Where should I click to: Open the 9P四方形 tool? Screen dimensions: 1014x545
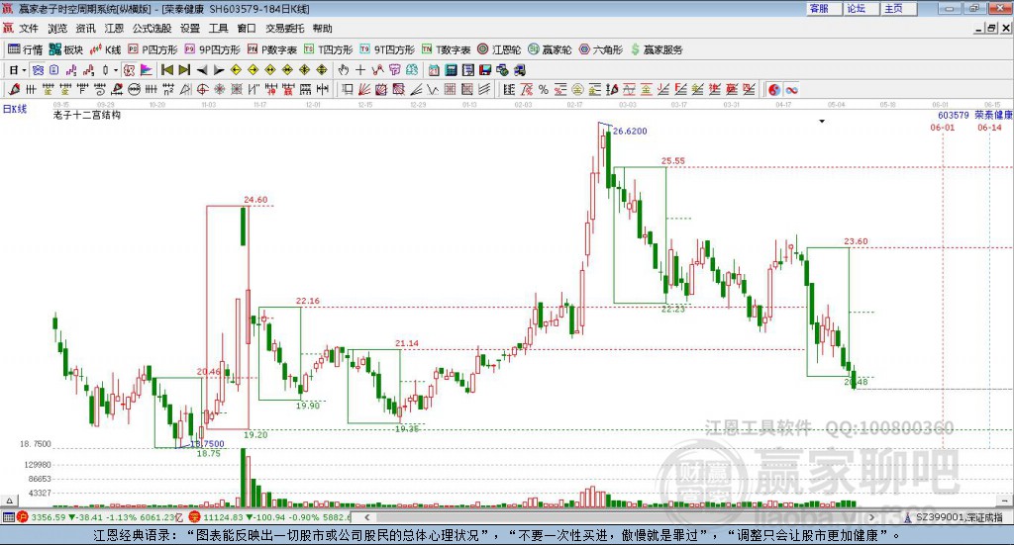click(213, 49)
